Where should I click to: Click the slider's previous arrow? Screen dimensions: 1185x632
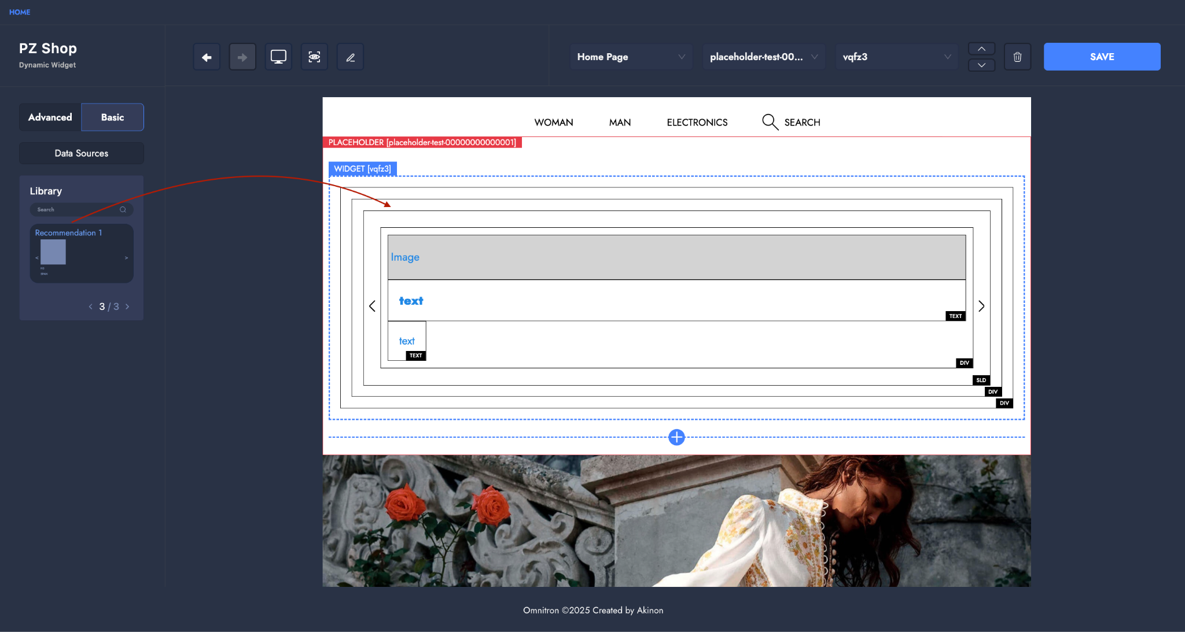point(372,306)
